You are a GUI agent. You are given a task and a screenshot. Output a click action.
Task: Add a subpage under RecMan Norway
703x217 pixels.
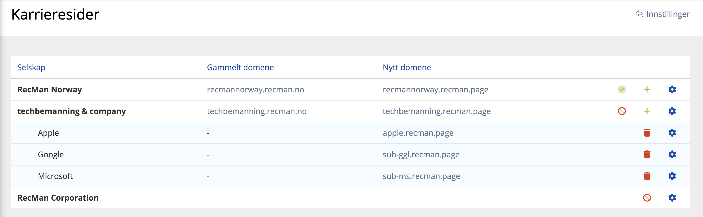(x=647, y=89)
